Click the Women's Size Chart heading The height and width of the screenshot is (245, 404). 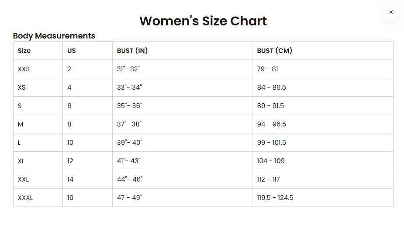(x=203, y=21)
